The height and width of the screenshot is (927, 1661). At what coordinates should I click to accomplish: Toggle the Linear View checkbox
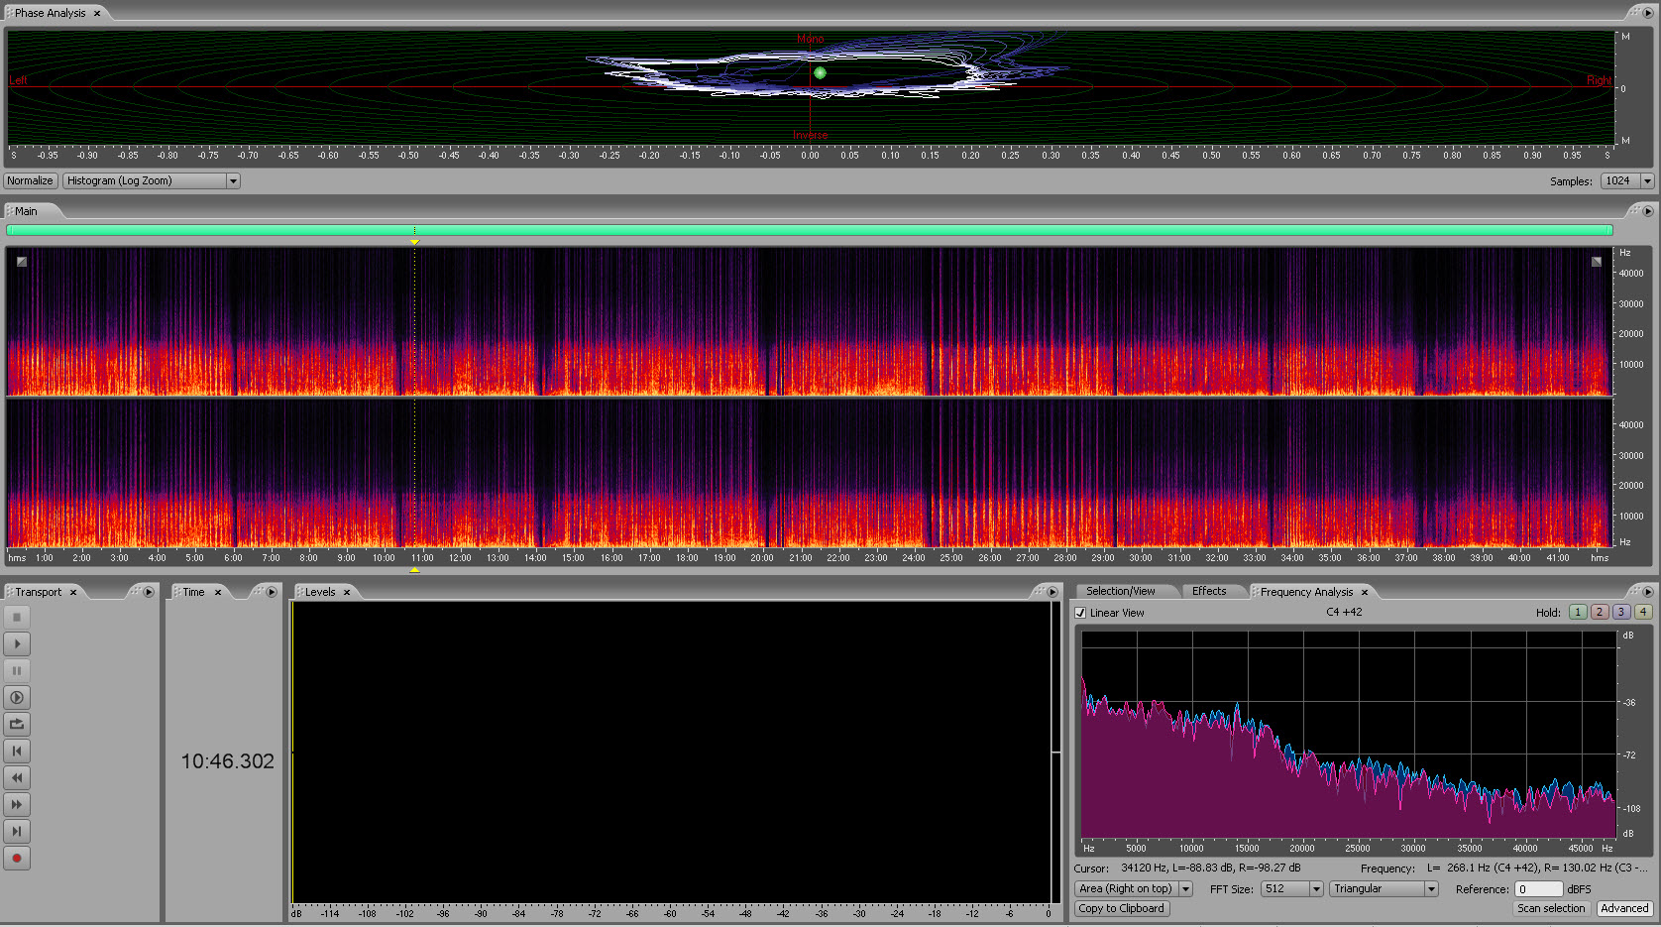pos(1081,613)
